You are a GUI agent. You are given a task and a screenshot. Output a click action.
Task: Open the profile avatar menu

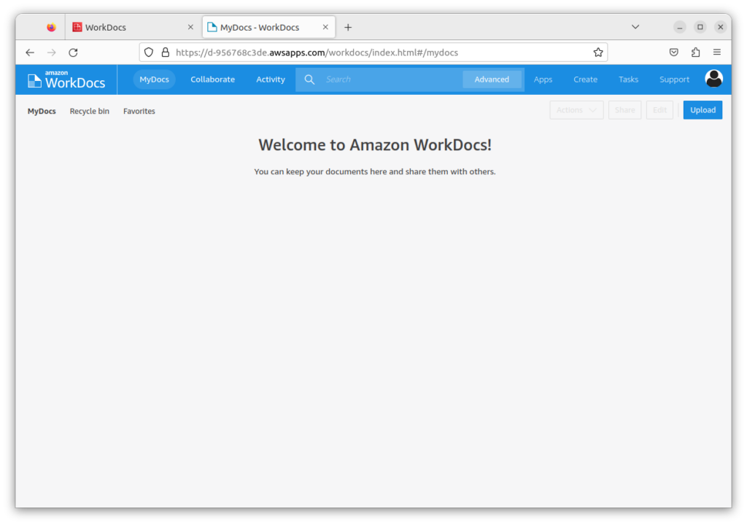[x=713, y=79]
